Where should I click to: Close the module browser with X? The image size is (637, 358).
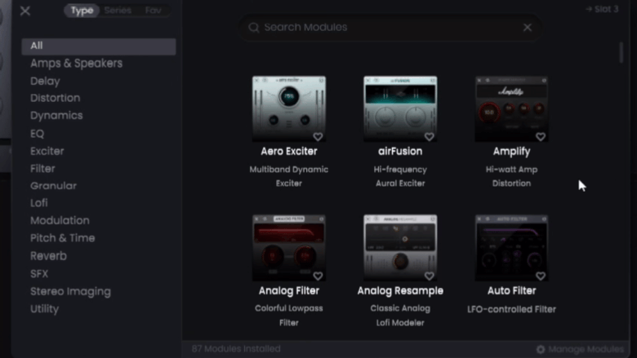pos(25,11)
